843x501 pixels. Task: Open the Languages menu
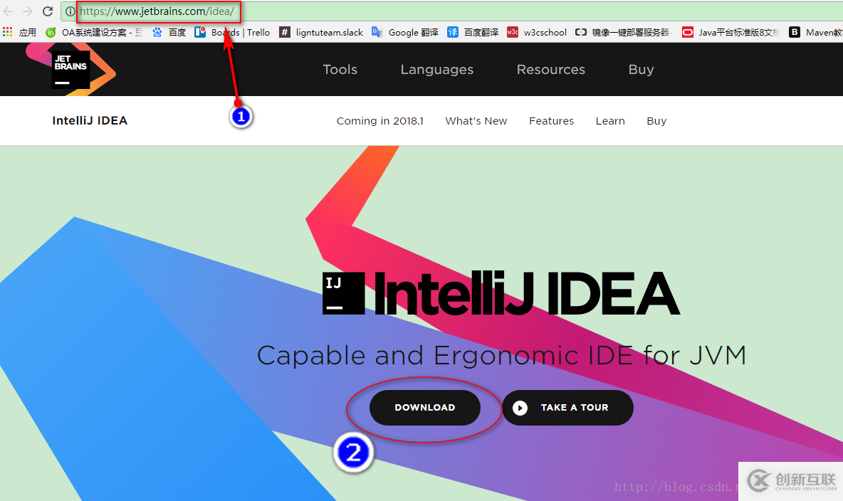(436, 69)
